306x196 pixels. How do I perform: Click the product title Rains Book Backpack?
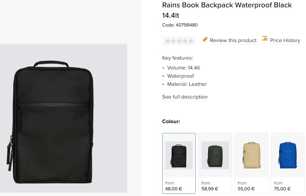point(227,5)
